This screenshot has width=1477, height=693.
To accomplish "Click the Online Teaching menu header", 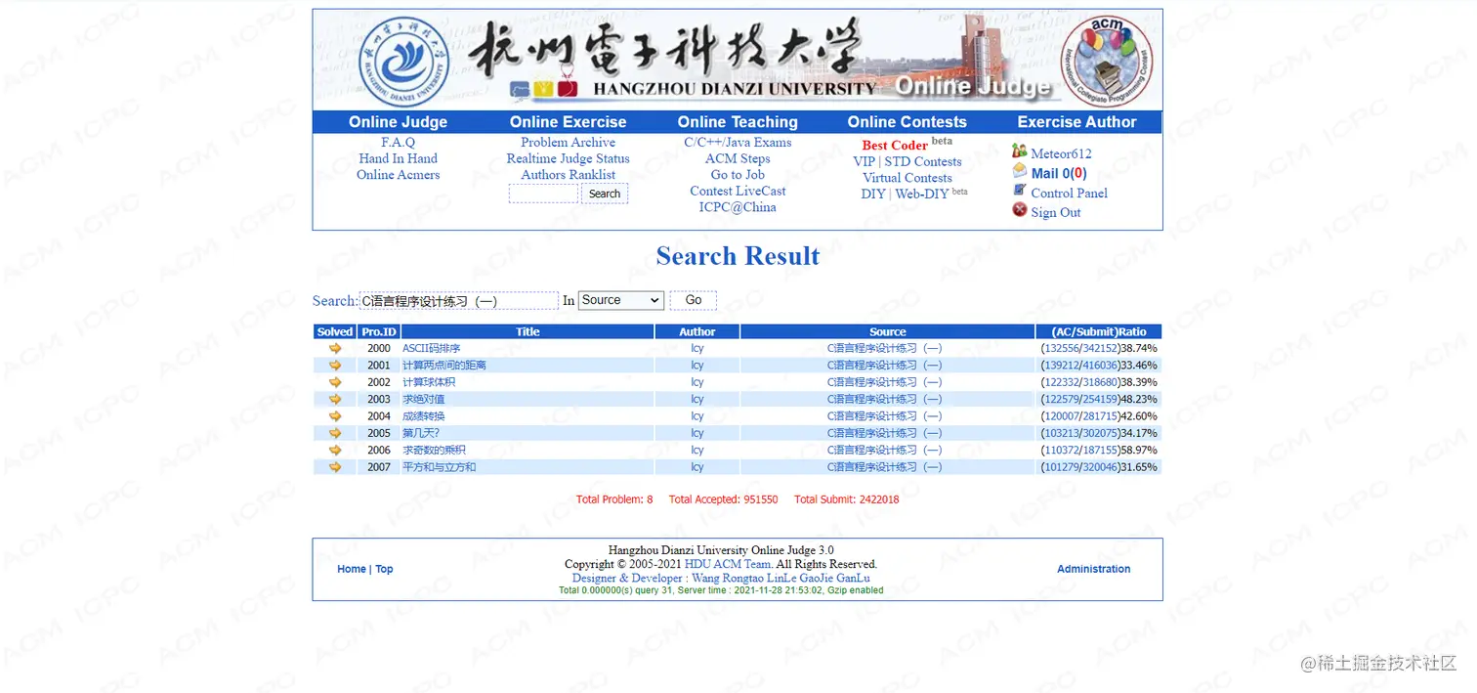I will pos(738,122).
